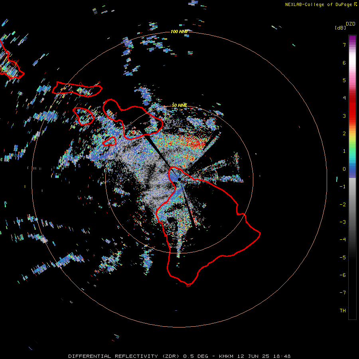Click the color scale label -7
This screenshot has height=359, width=359.
[343, 293]
